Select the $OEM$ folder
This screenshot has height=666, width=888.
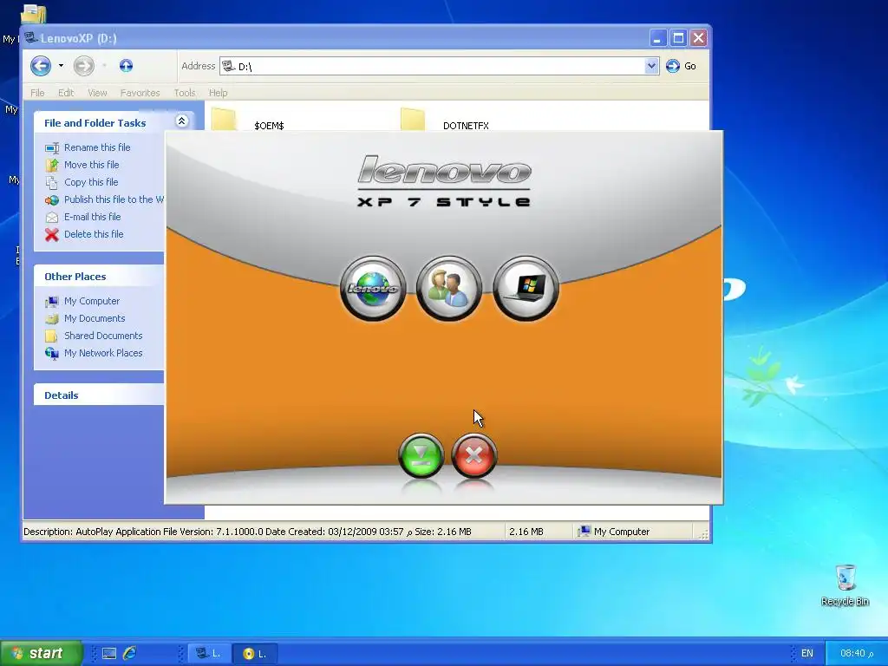click(x=269, y=126)
